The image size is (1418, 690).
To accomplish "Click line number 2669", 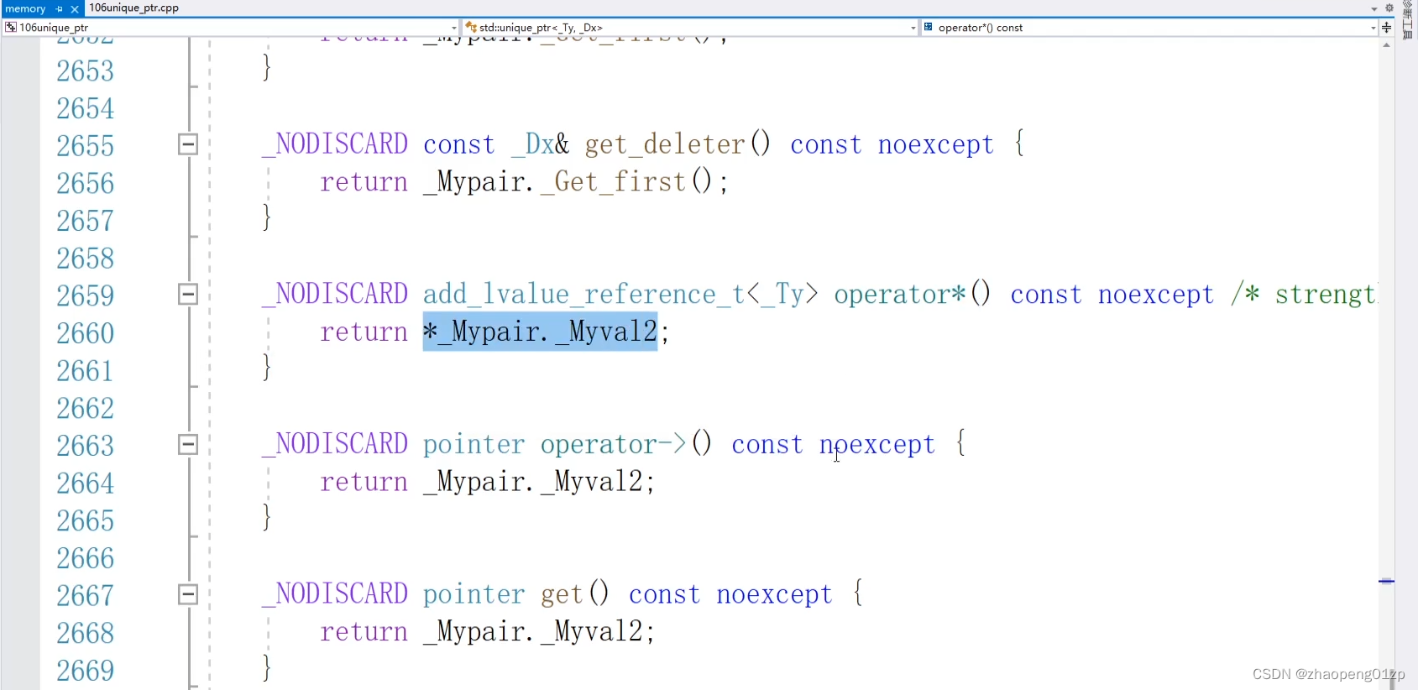I will pos(86,671).
